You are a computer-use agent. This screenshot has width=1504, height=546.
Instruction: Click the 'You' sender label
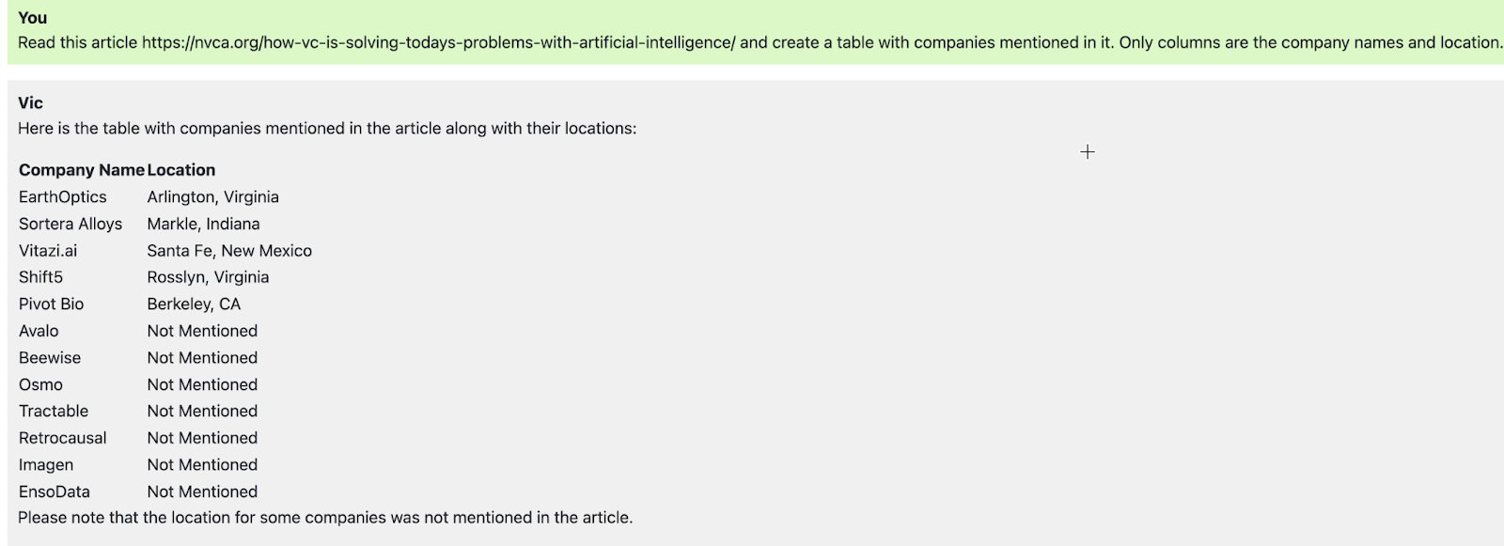[33, 18]
